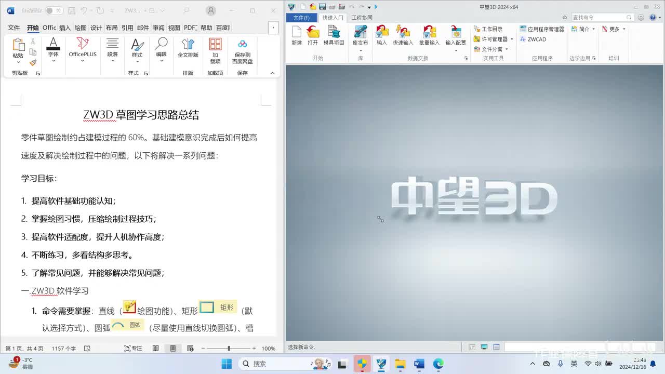The width and height of the screenshot is (665, 374).
Task: Click the Word account profile icon
Action: [x=210, y=10]
